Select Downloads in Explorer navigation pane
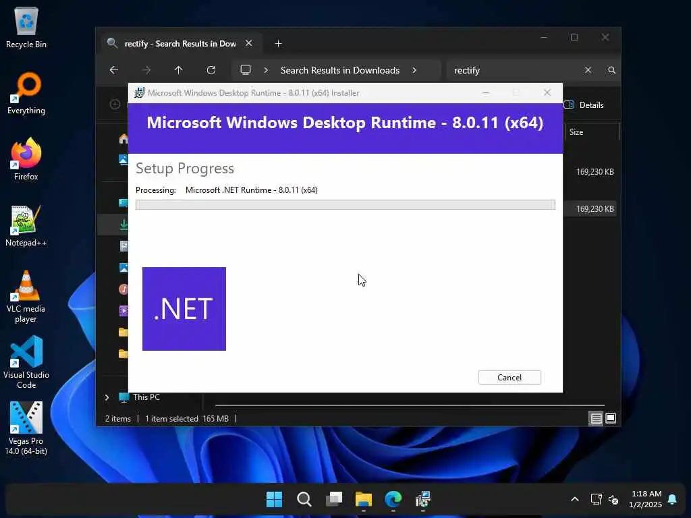 point(124,224)
